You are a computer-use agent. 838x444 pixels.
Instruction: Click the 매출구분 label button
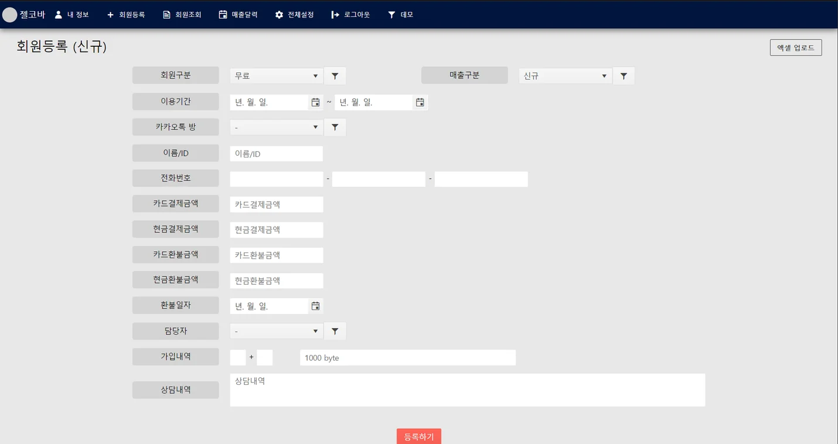coord(465,75)
